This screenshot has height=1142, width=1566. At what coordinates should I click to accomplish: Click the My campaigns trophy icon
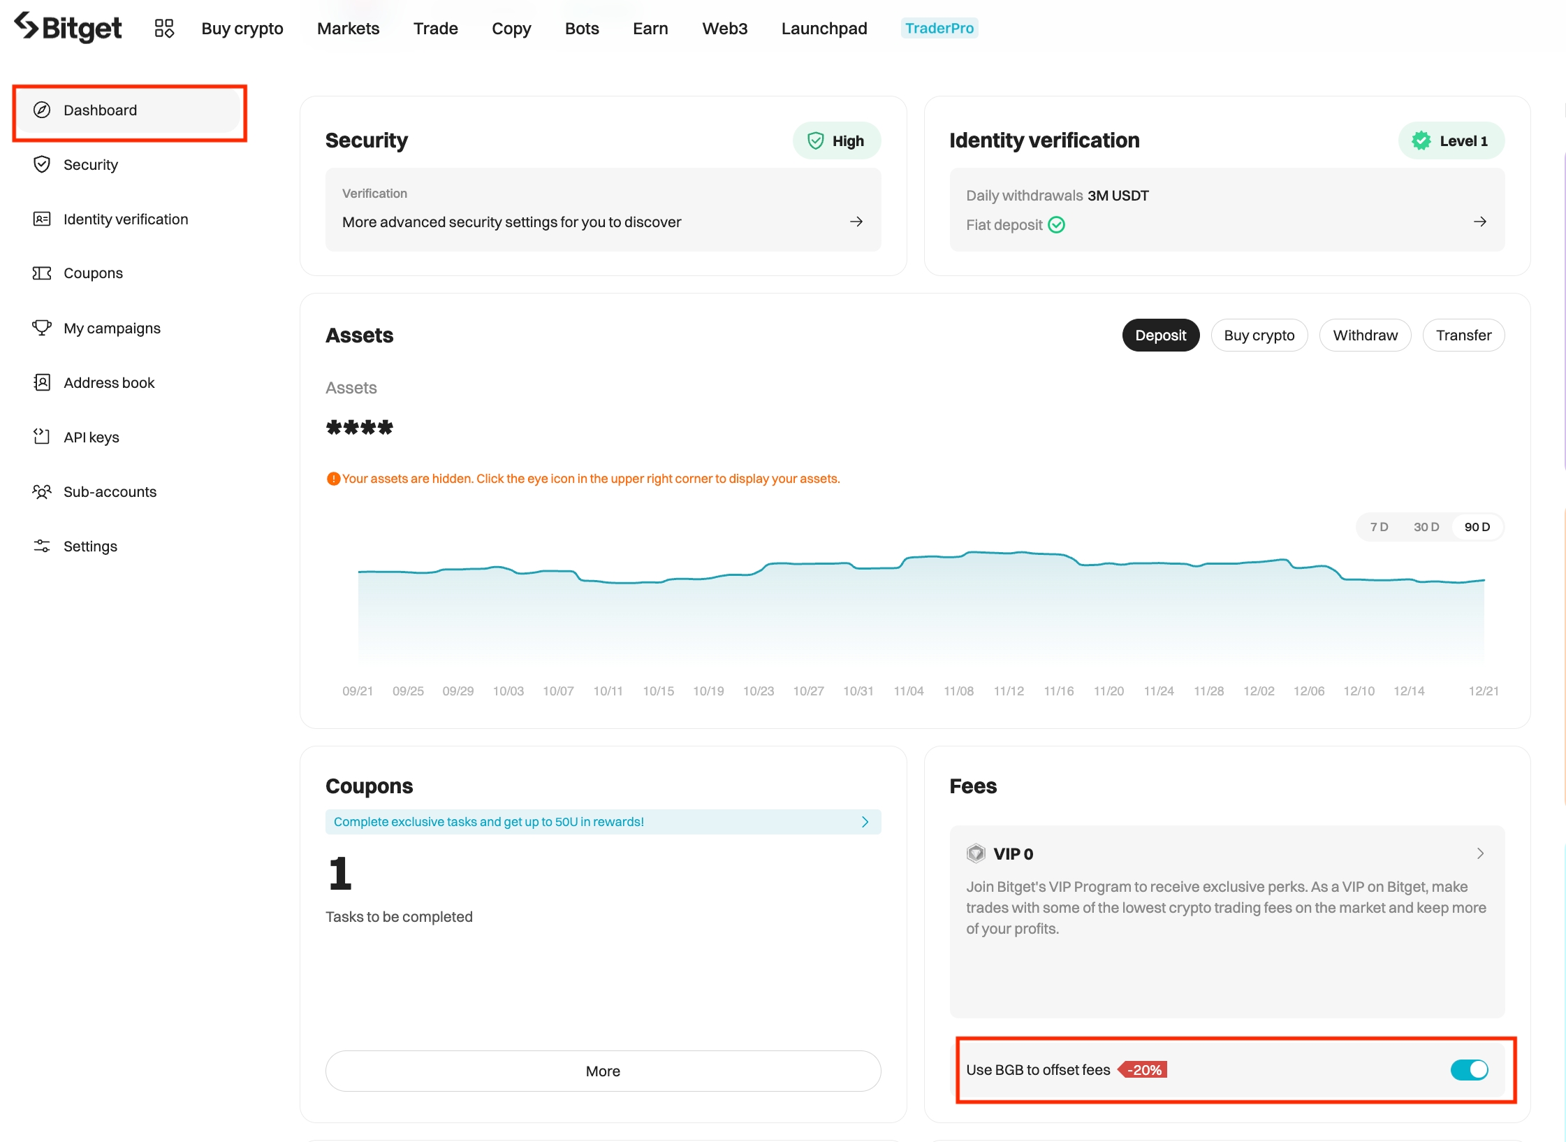click(x=42, y=328)
